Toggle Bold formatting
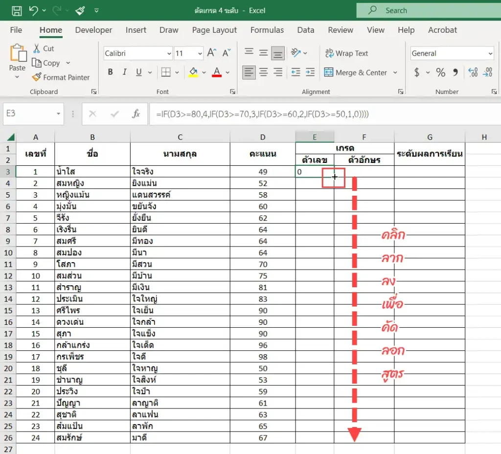The image size is (501, 454). 110,72
